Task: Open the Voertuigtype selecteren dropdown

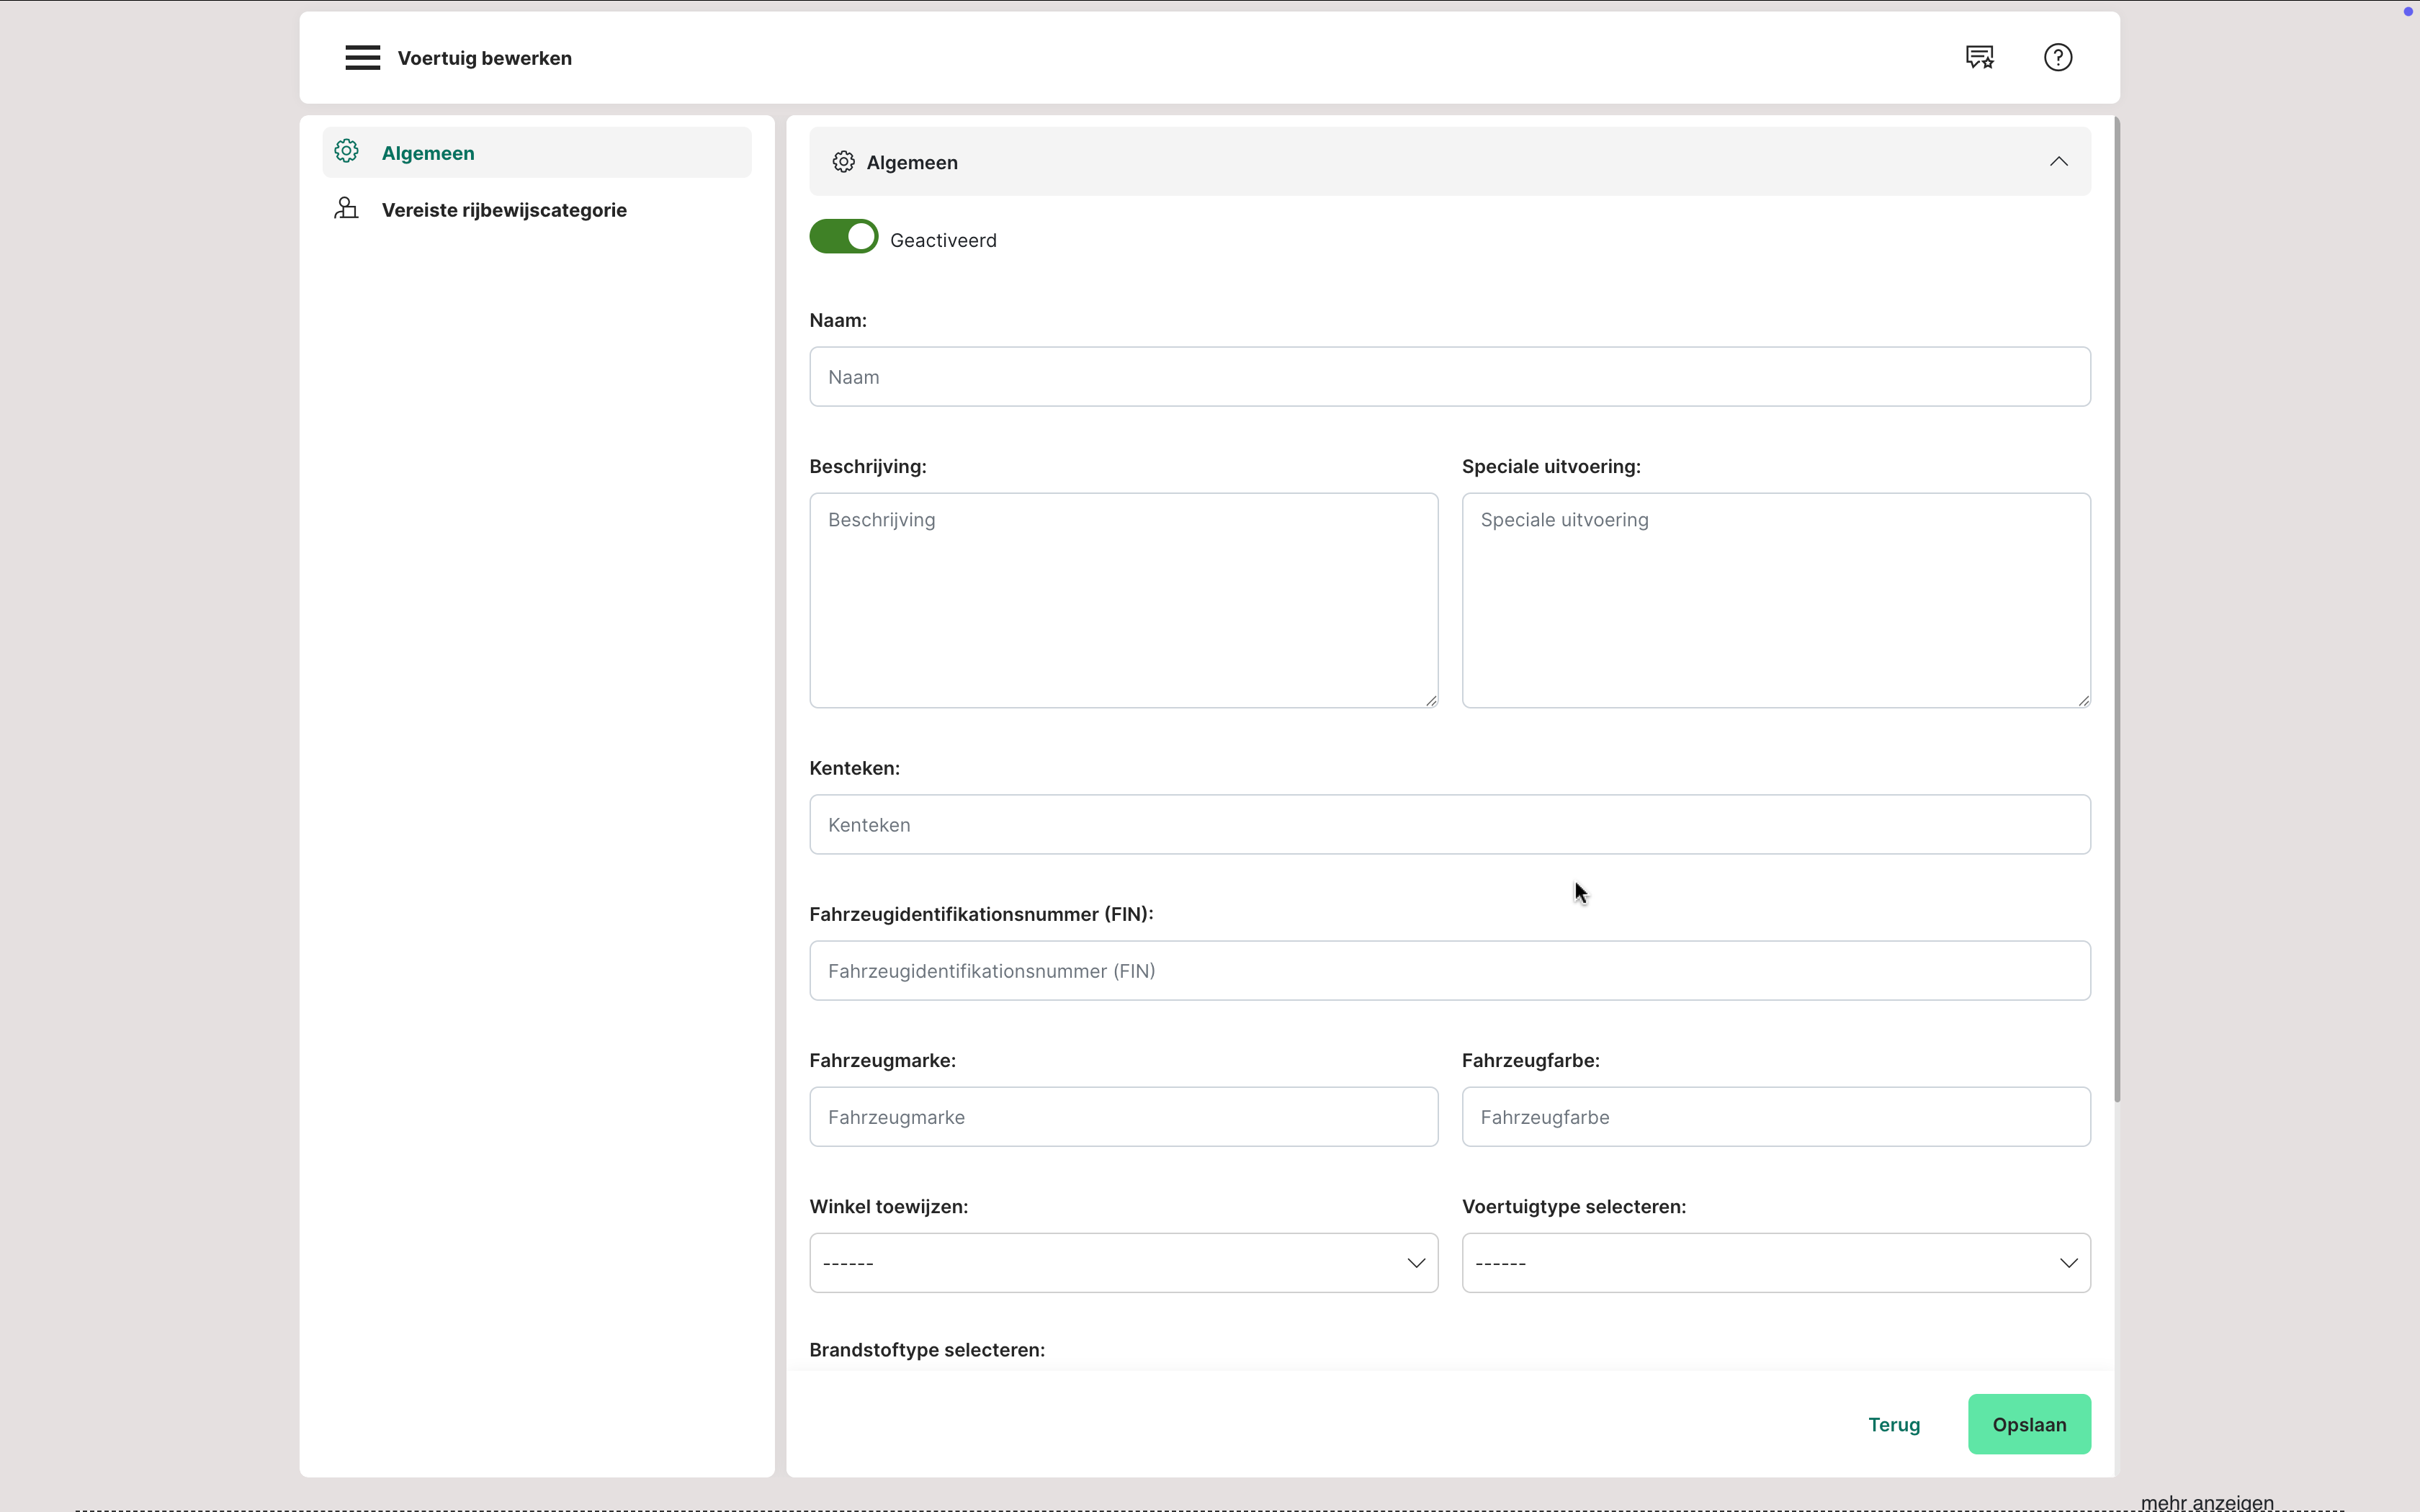Action: click(x=1775, y=1263)
